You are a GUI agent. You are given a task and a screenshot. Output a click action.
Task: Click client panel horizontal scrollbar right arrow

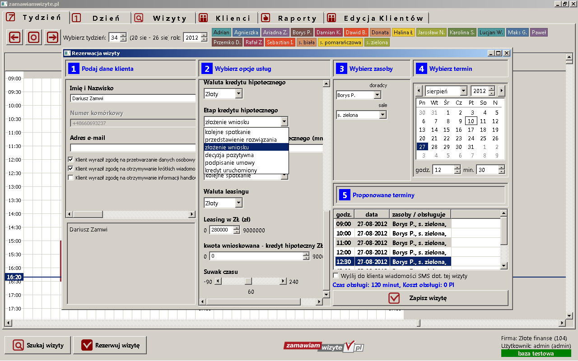click(192, 214)
